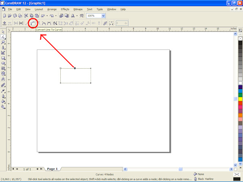The width and height of the screenshot is (243, 182).
Task: Click the horizontal scrollbar left arrow
Action: pyautogui.click(x=125, y=169)
